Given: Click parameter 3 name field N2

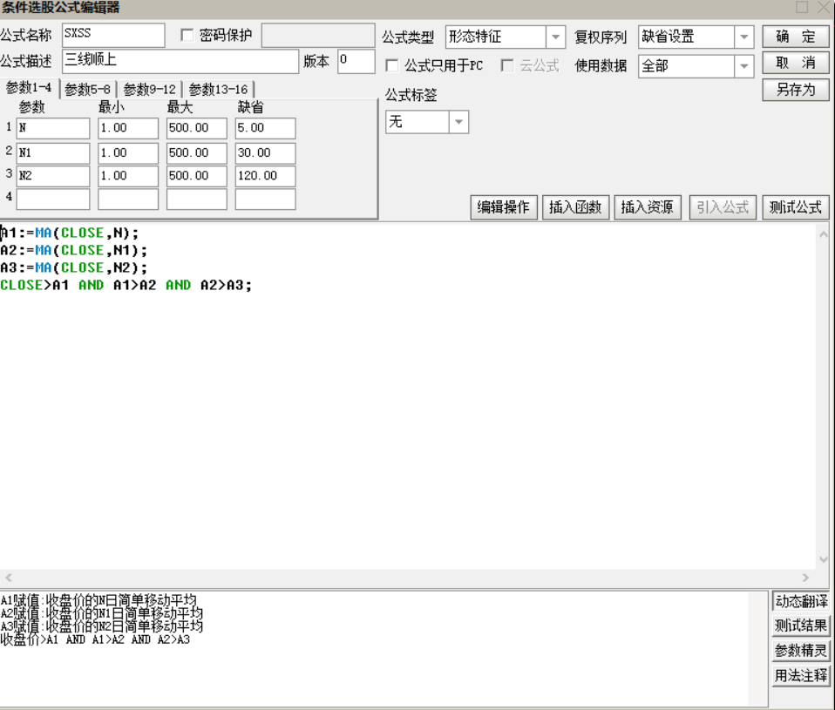Looking at the screenshot, I should 53,176.
